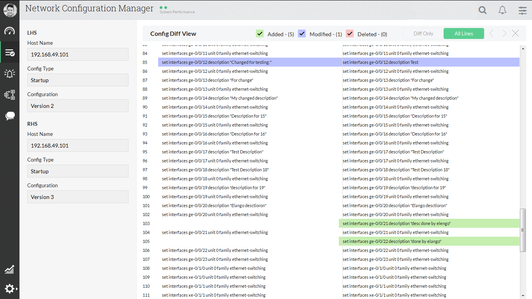Open the LHS Config Type Startup dropdown
Image resolution: width=532 pixels, height=299 pixels.
coord(78,80)
